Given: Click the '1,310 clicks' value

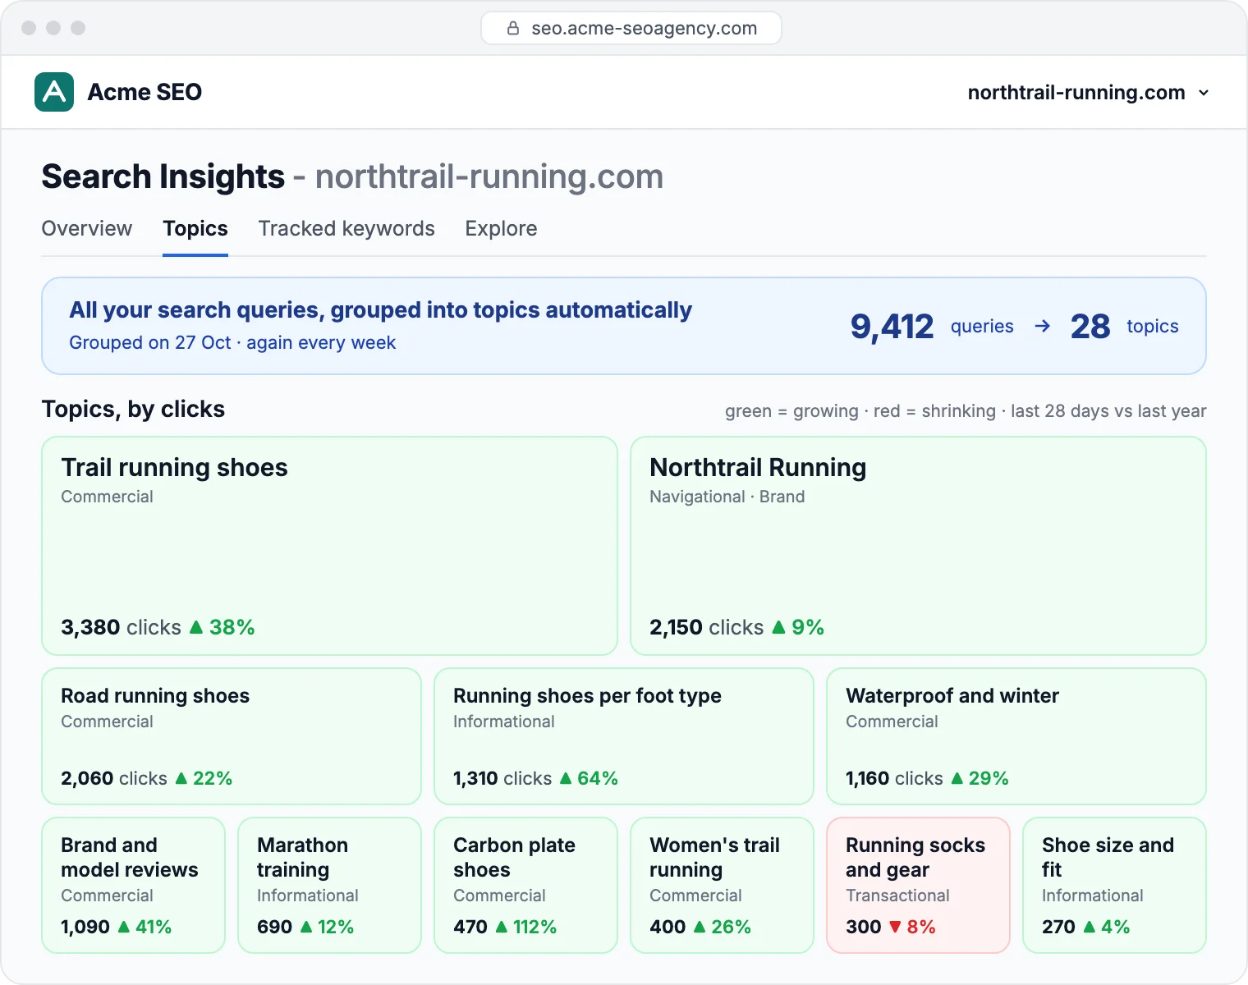Looking at the screenshot, I should 502,778.
